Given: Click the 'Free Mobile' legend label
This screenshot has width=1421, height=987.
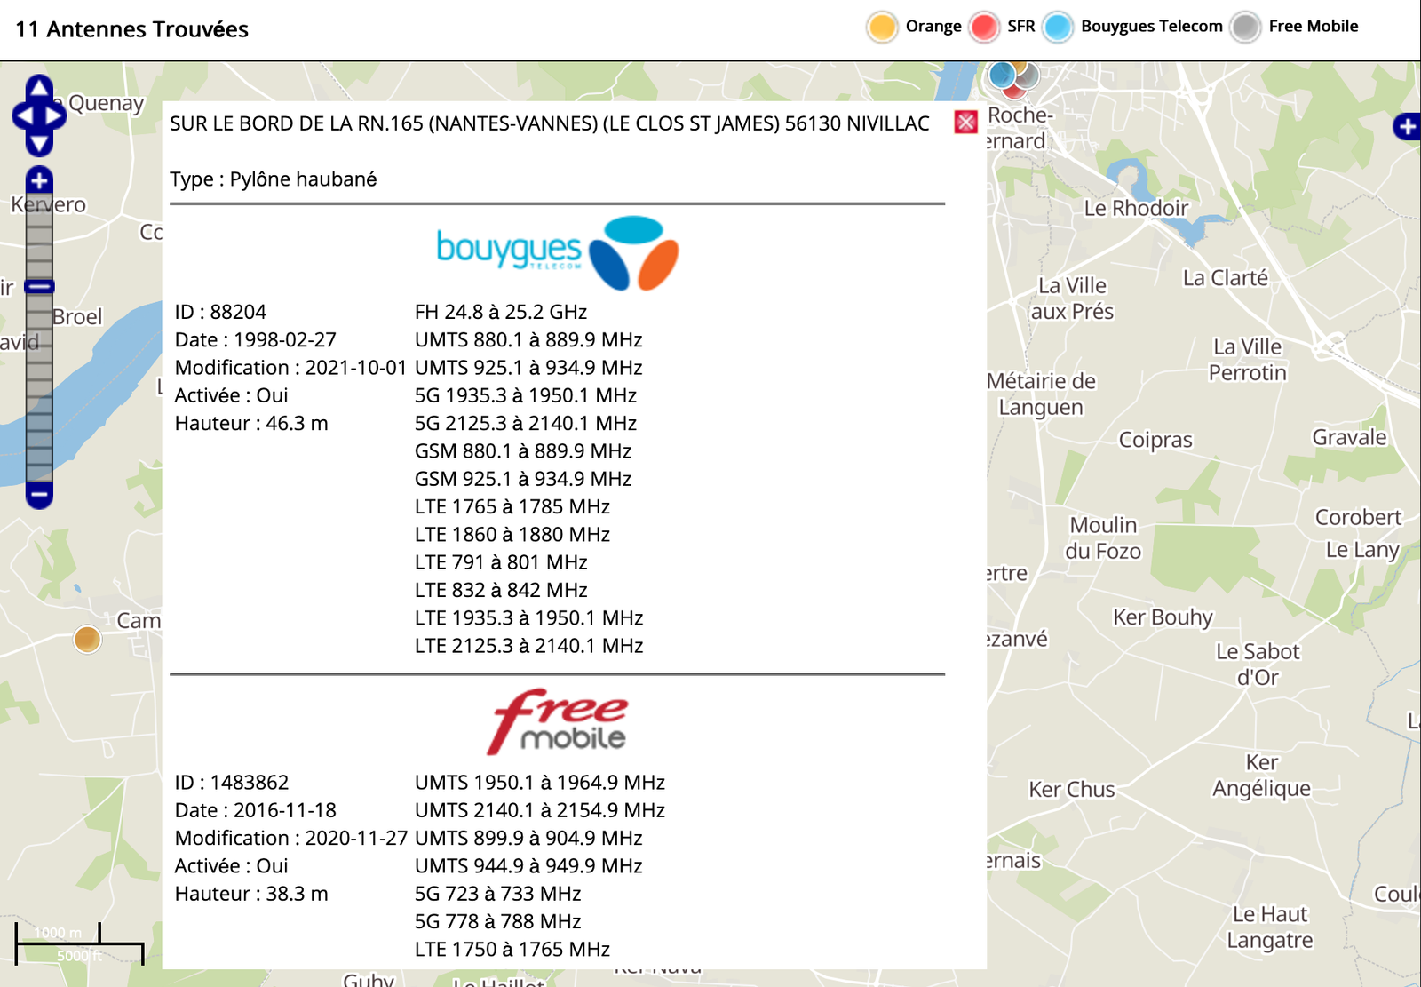Looking at the screenshot, I should (1314, 27).
